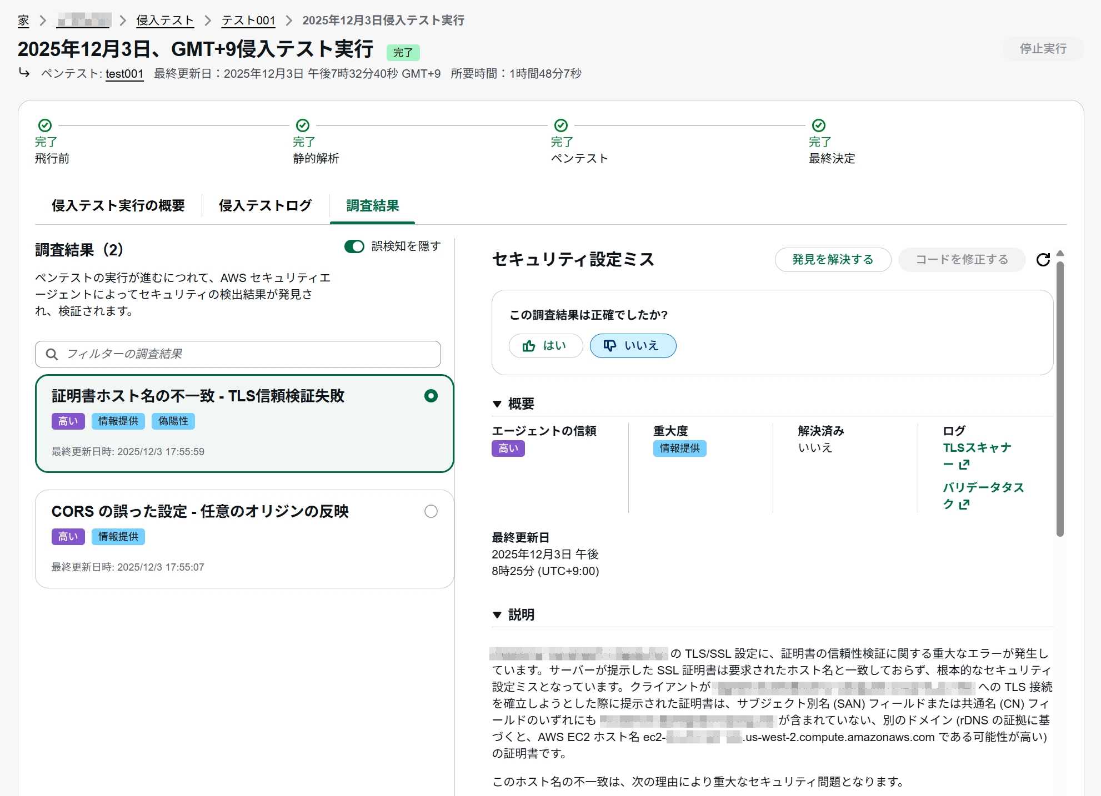Click the 飛行前 step completed checkmark icon
1101x796 pixels.
[45, 125]
